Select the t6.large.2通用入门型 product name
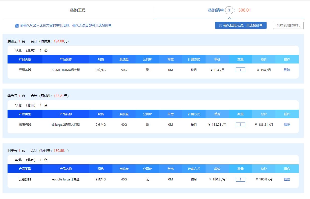Viewport: 310px width, 199px height. [66, 125]
